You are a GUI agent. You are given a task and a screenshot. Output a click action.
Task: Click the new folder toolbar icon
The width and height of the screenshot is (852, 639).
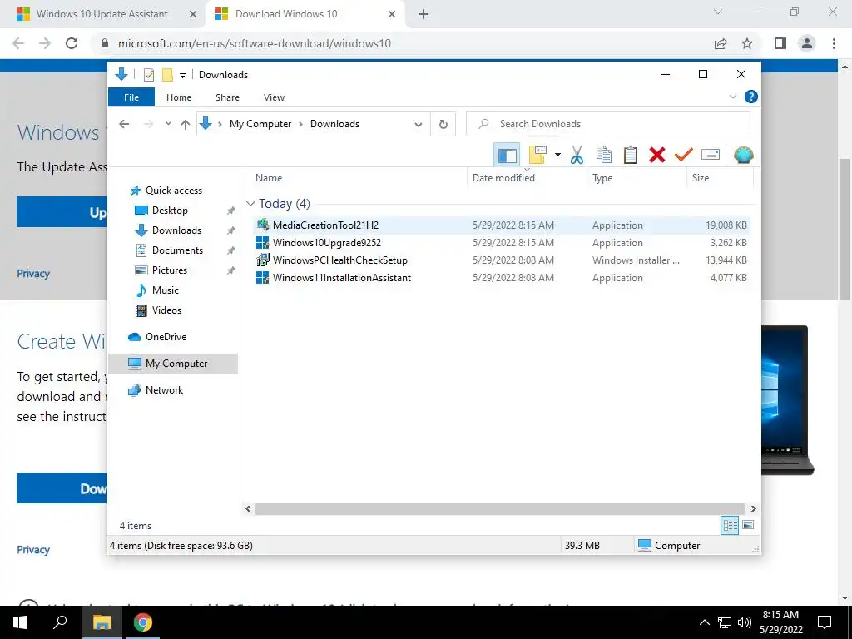[x=537, y=156]
